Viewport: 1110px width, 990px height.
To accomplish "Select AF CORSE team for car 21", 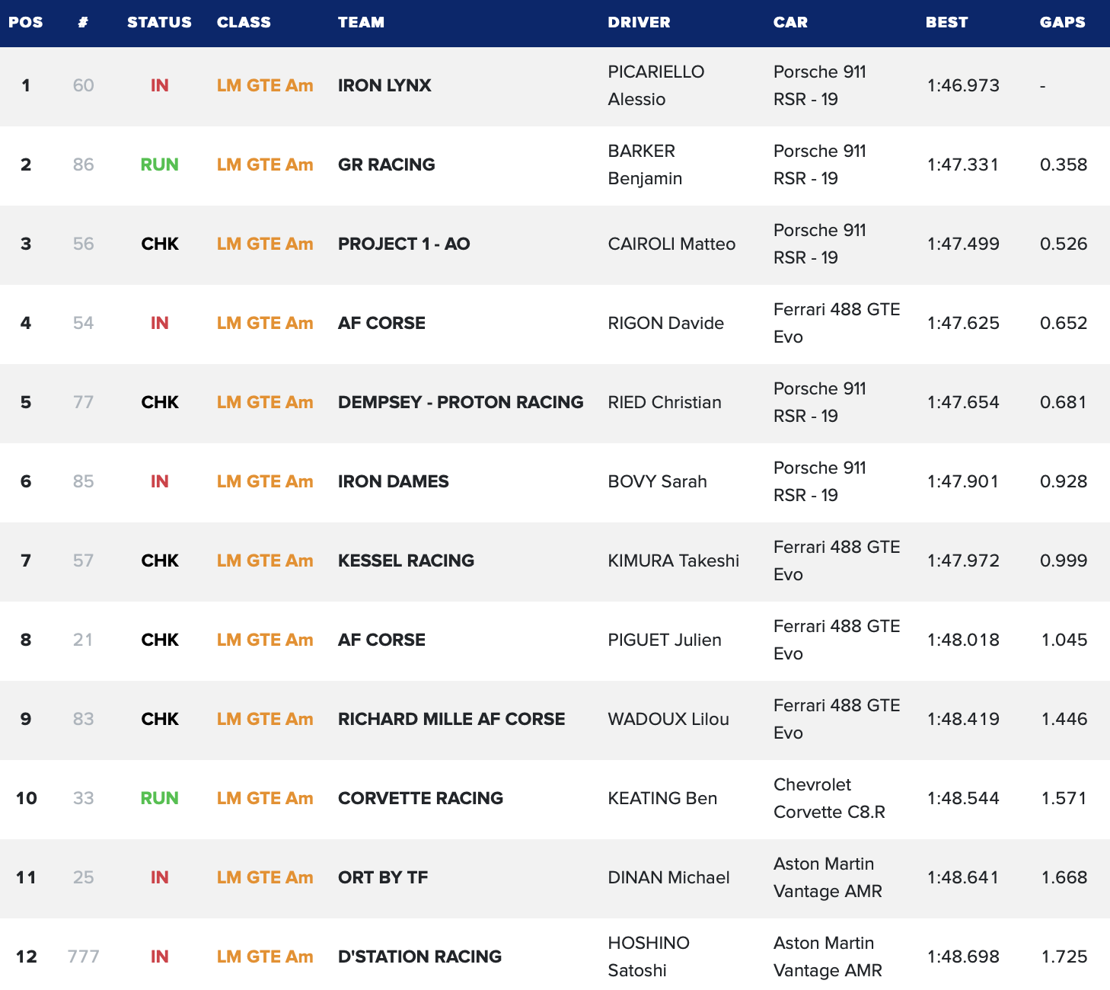I will pos(381,640).
